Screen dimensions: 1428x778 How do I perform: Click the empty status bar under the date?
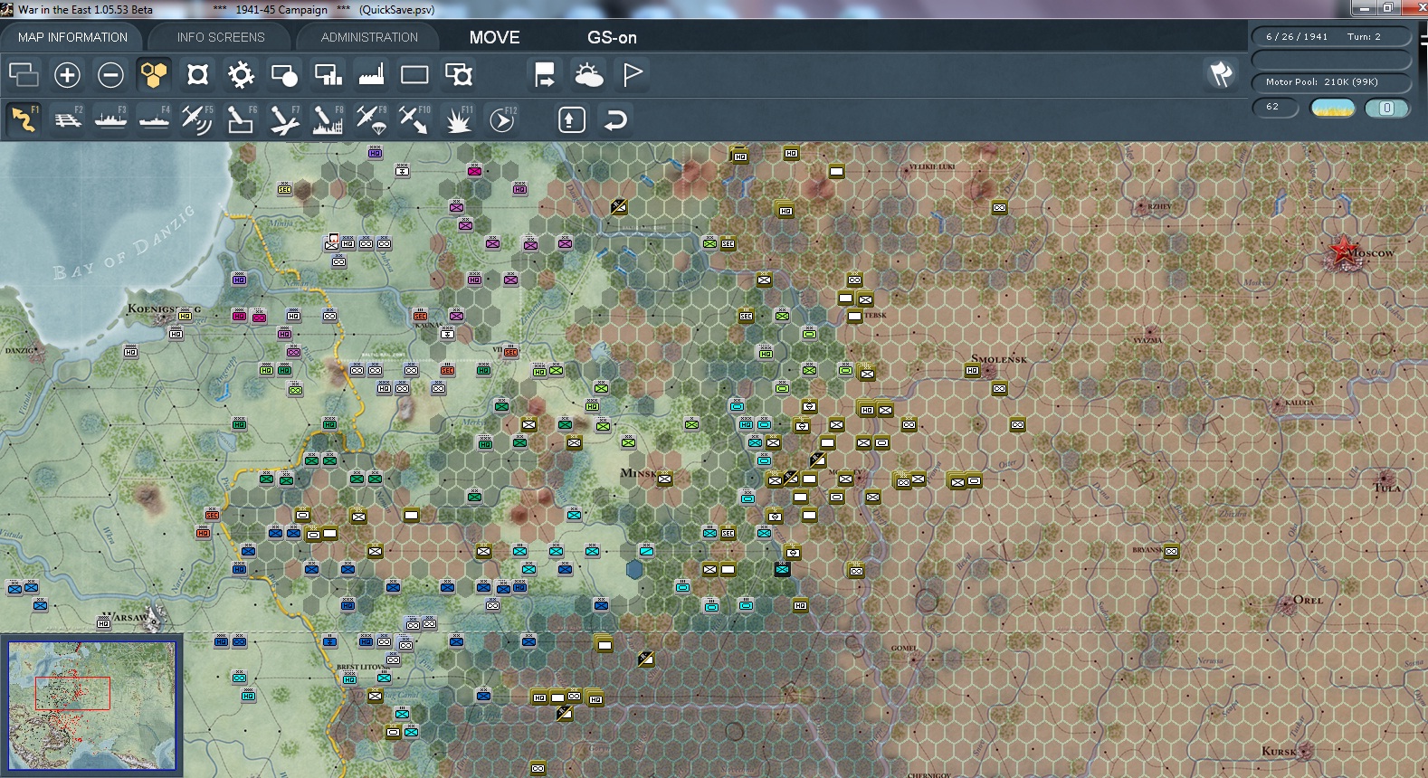(x=1330, y=60)
